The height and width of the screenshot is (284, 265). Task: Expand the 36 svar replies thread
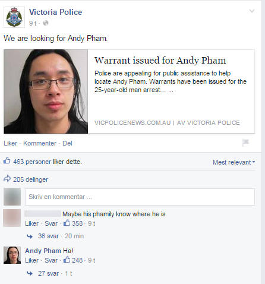pyautogui.click(x=48, y=236)
